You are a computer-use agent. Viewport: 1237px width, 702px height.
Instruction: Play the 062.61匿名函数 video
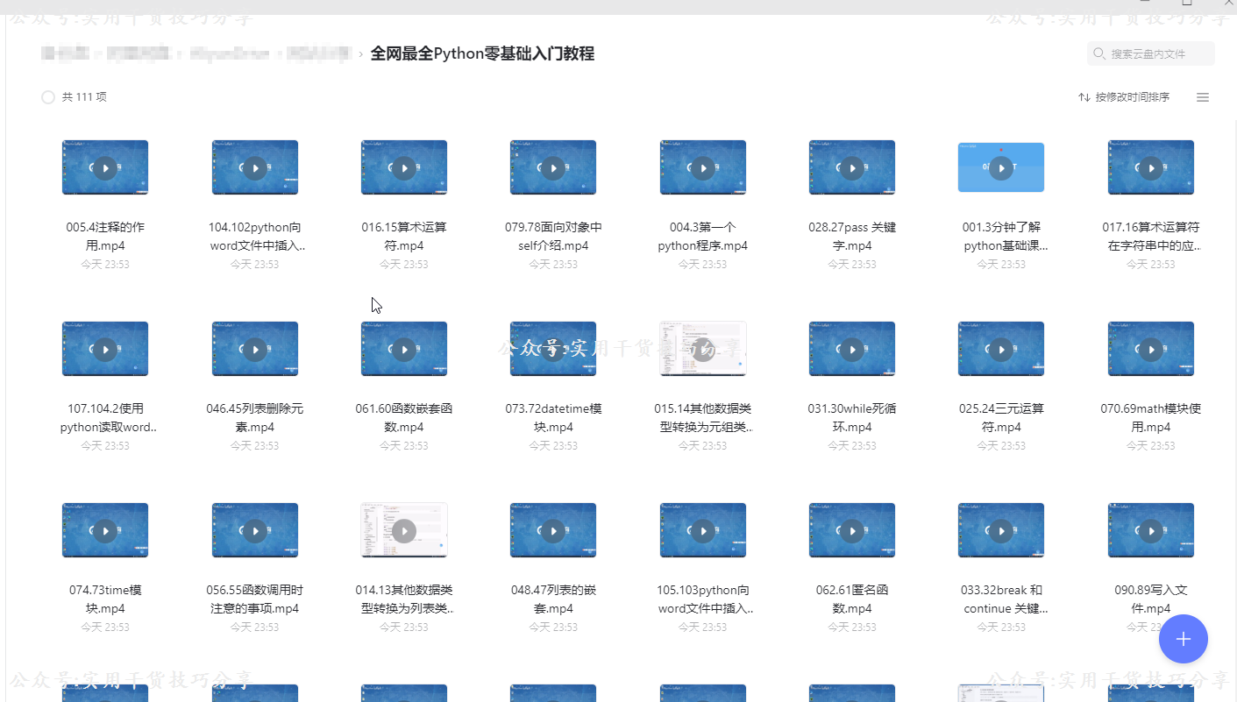851,530
